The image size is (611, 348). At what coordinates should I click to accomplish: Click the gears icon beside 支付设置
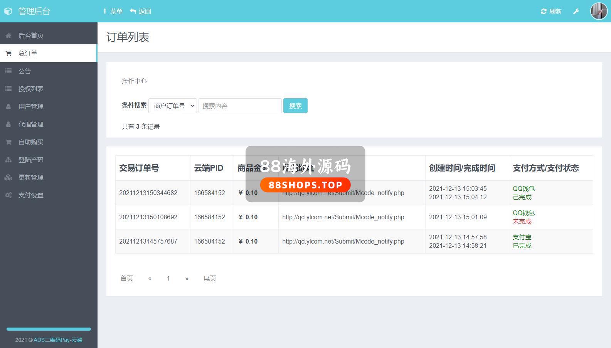[x=8, y=195]
